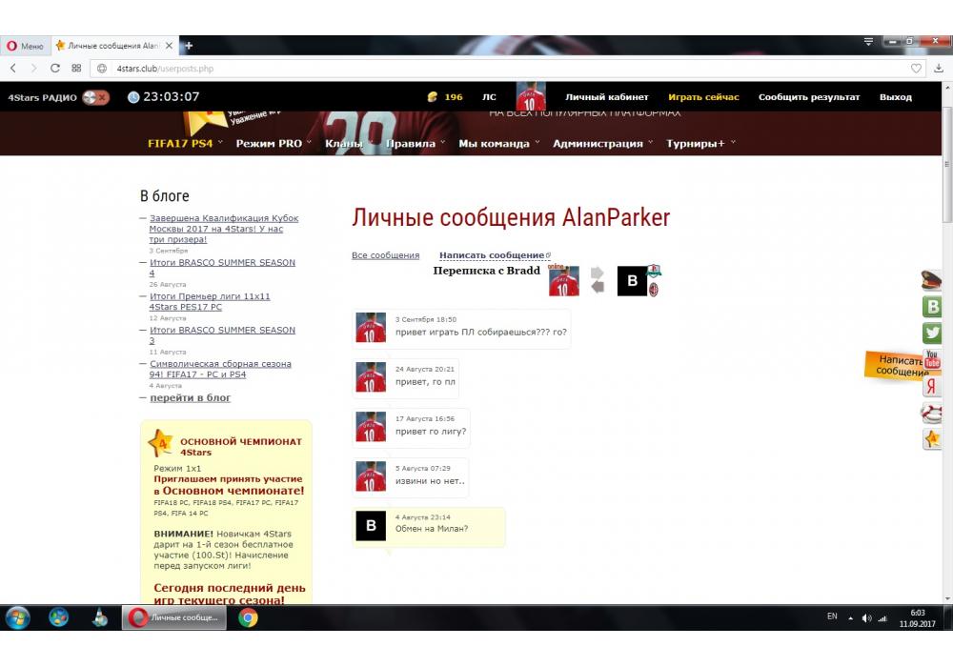Add page to bookmarks with heart icon

point(916,69)
